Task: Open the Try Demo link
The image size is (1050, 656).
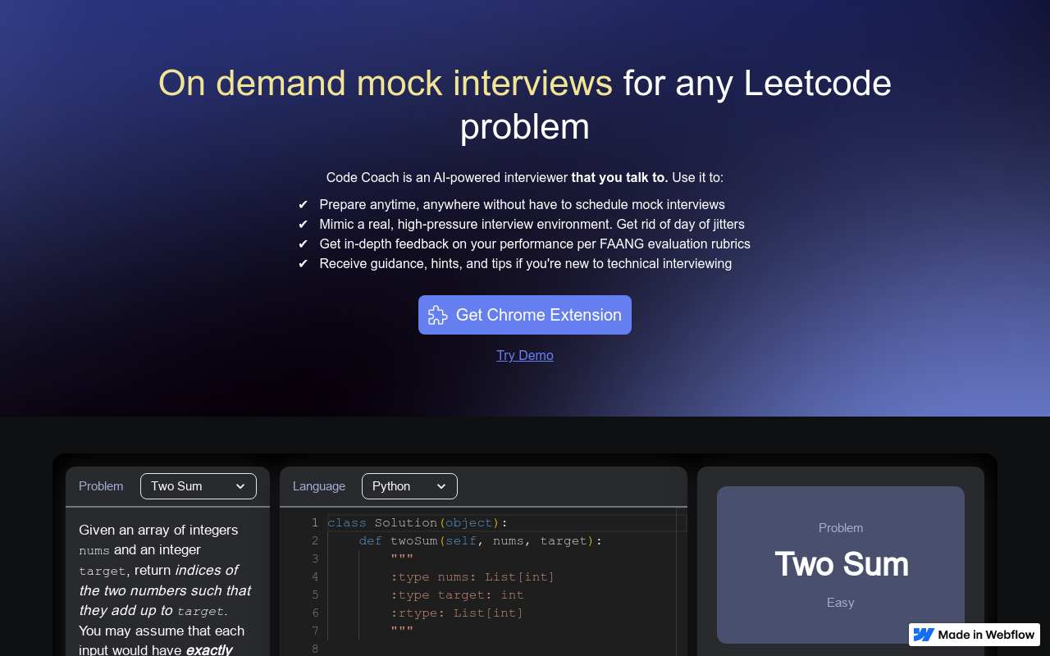Action: tap(525, 355)
